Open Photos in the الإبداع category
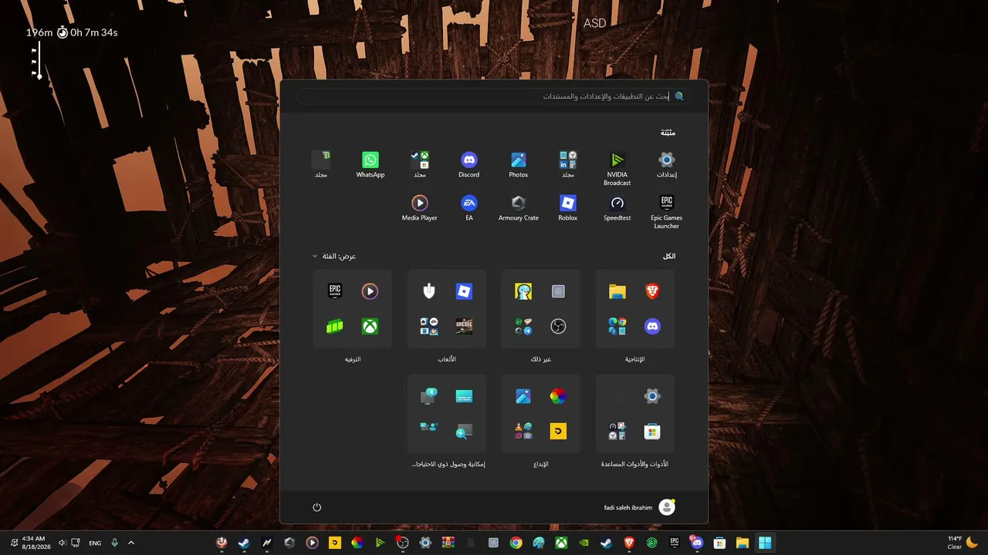Image resolution: width=988 pixels, height=555 pixels. pyautogui.click(x=523, y=396)
